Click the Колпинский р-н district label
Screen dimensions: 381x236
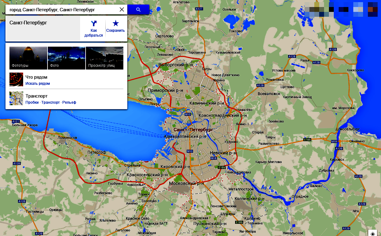point(249,198)
